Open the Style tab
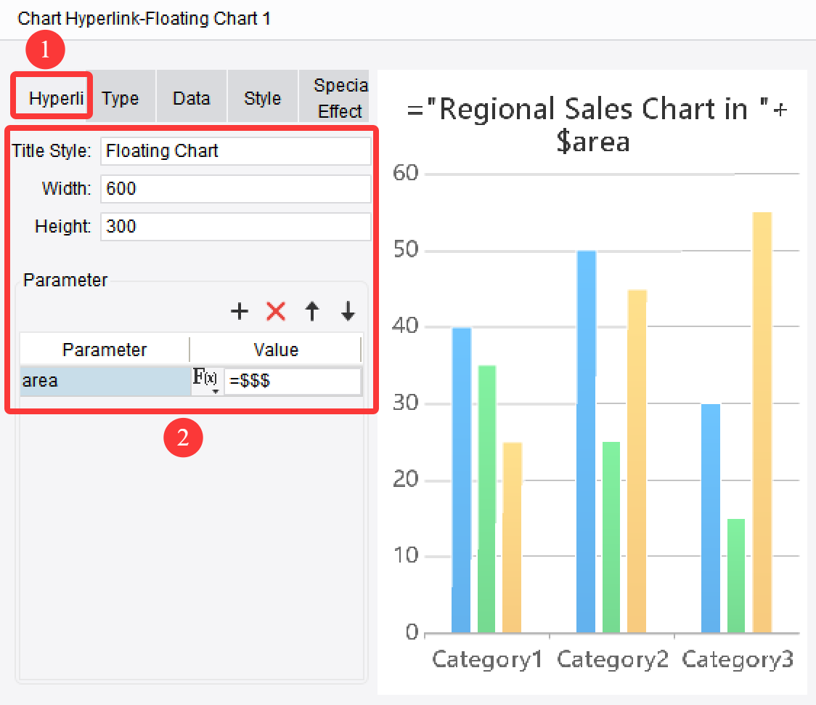This screenshot has width=816, height=705. click(262, 97)
